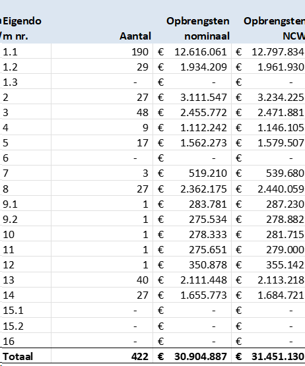Select the Aantal value 40
Screen dimensions: 305x366
tap(143, 280)
